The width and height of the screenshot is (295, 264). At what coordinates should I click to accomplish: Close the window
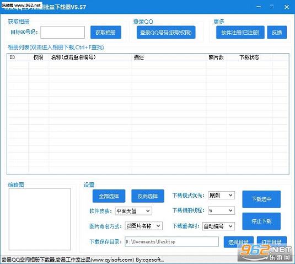click(x=287, y=7)
